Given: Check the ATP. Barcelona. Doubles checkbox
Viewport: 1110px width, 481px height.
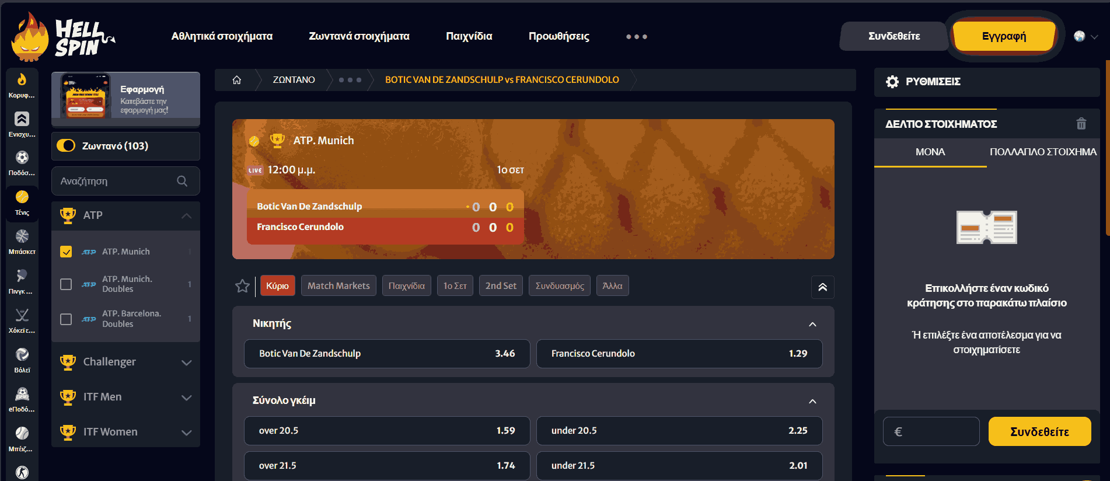Looking at the screenshot, I should click(66, 319).
